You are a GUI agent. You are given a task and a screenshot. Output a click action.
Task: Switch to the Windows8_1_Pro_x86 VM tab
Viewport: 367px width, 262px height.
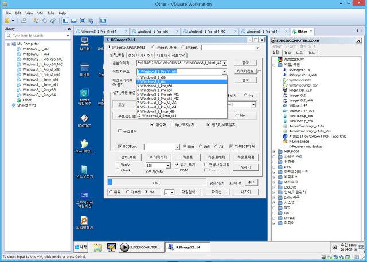tap(154, 32)
